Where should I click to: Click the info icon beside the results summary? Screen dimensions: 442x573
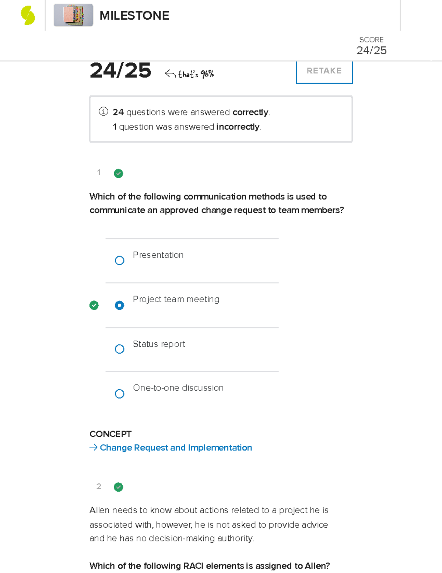[x=103, y=111]
